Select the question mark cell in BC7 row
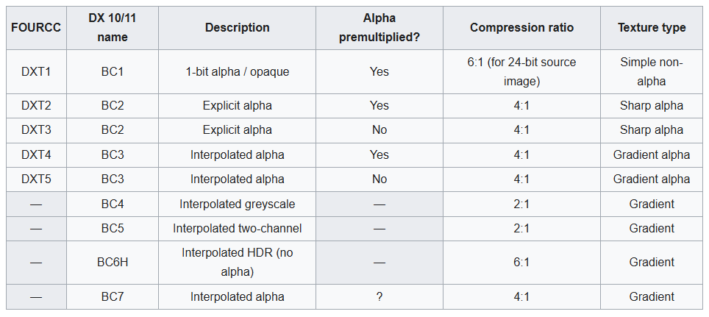The width and height of the screenshot is (709, 317). 379,297
